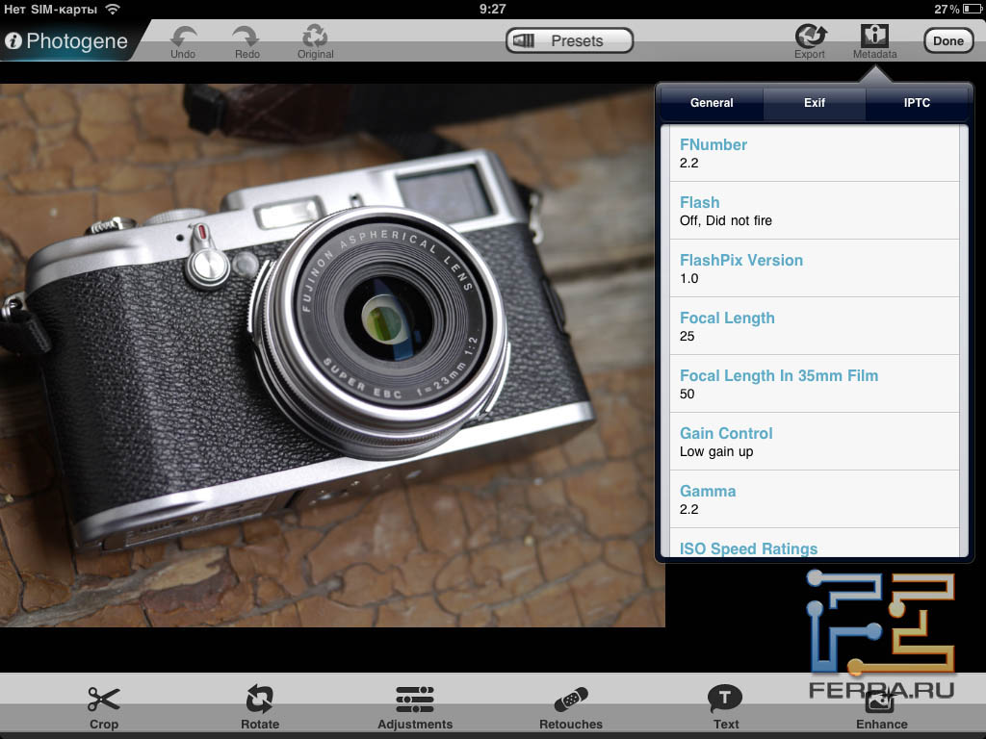Select the Text bubble tool
Viewport: 986px width, 739px height.
[726, 700]
